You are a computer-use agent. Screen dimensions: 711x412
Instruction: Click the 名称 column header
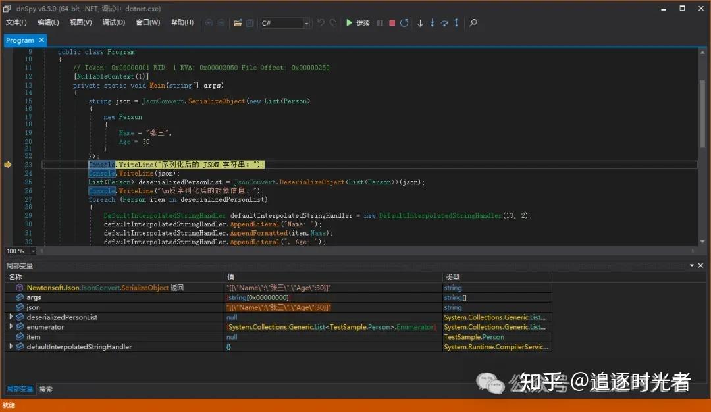(115, 277)
